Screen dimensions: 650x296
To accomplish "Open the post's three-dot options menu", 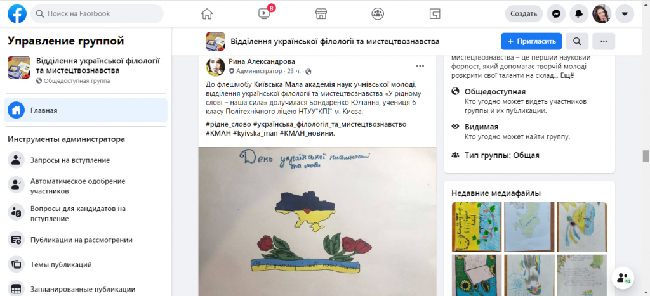I will click(420, 66).
